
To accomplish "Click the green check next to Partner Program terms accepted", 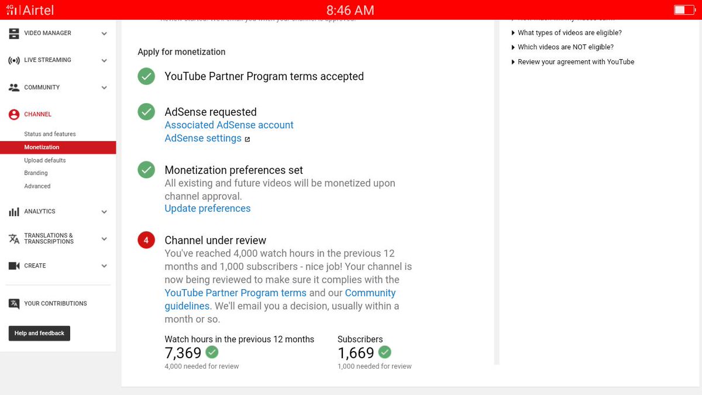I will coord(146,76).
